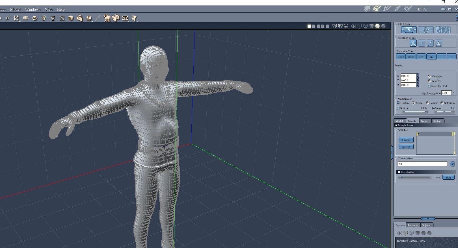Switch viewport to flat-shaded cube display
Screen dimensions: 458x248
[371, 26]
